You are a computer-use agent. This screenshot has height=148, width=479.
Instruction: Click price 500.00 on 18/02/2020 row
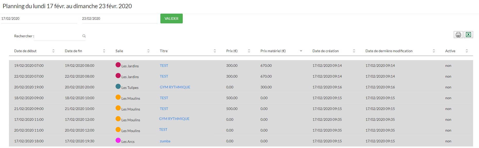pos(232,98)
